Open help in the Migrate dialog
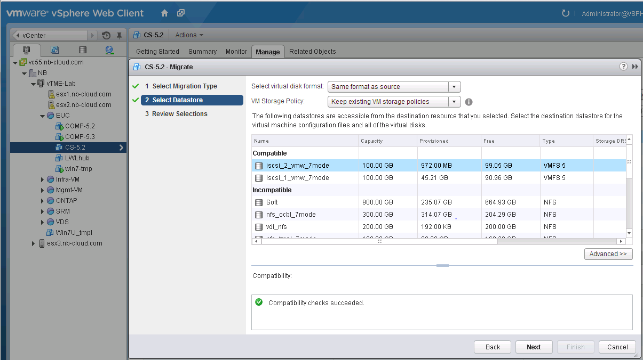Screen dimensions: 643x360 click(623, 67)
